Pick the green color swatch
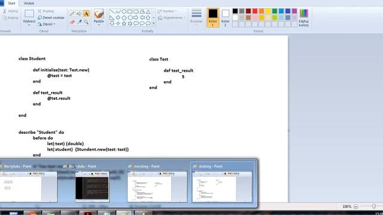This screenshot has width=383, height=215. click(275, 11)
